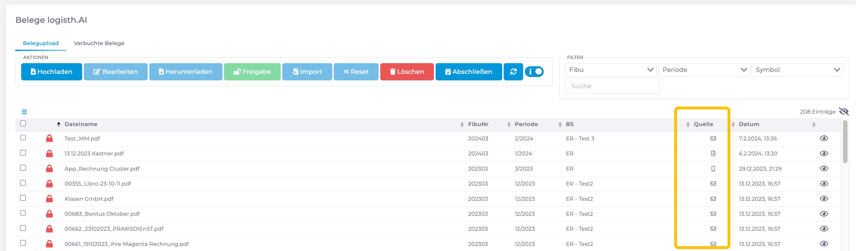Tick the select-all checkbox in table header
The image size is (856, 251).
[x=23, y=124]
